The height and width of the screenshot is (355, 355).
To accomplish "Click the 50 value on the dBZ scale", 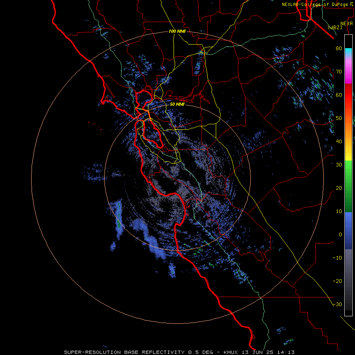I will tap(339, 118).
